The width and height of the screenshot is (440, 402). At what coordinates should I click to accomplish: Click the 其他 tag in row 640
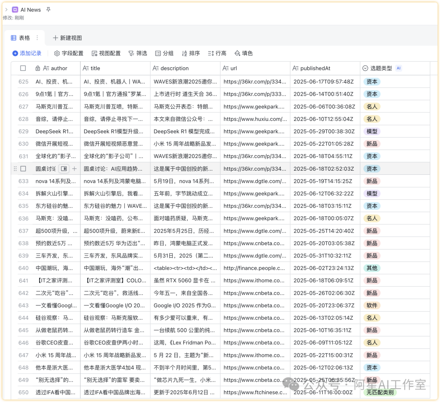click(x=372, y=268)
